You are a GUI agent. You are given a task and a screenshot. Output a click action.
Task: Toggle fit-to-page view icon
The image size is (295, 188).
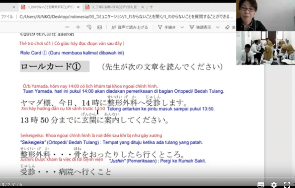(x=100, y=28)
